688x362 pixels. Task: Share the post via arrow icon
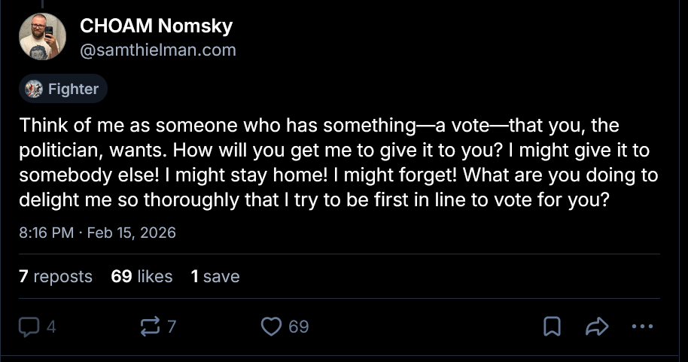[x=596, y=327]
